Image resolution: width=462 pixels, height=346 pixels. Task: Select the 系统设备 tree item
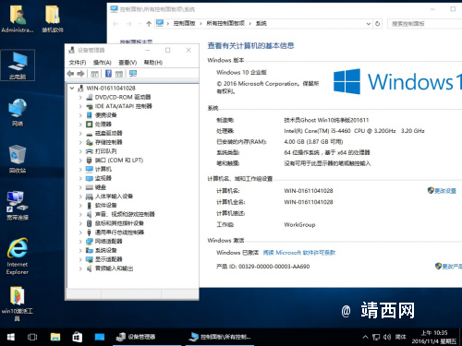(x=105, y=250)
